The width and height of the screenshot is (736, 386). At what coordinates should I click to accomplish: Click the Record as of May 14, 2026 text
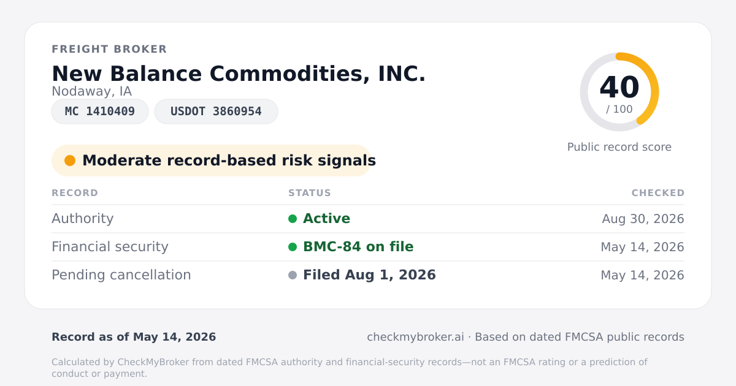click(134, 337)
